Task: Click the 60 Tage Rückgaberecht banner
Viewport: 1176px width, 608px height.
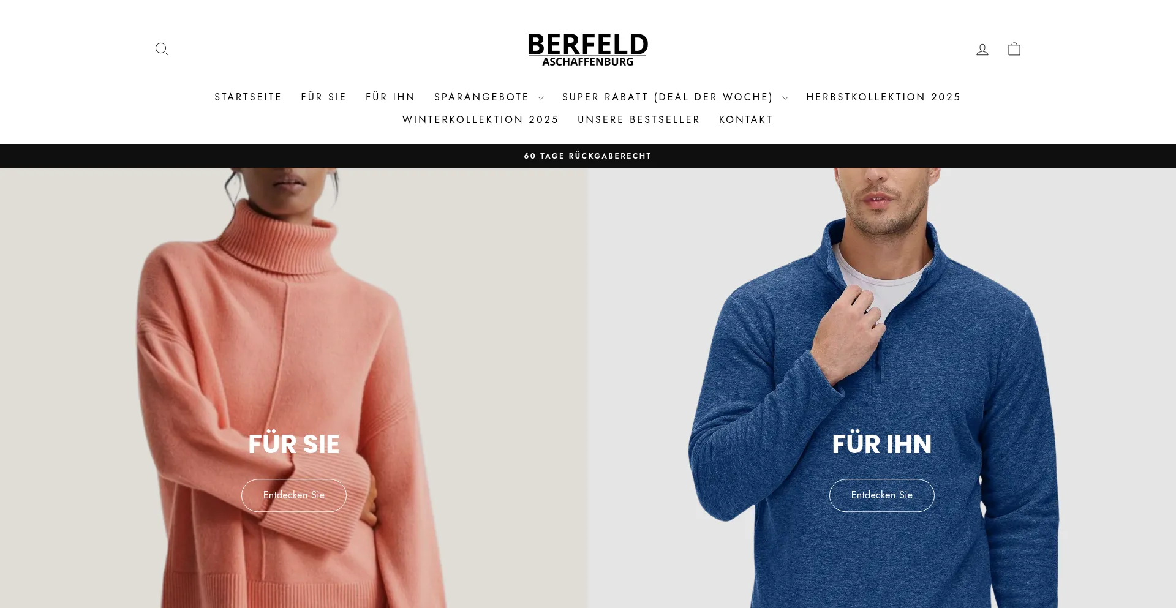Action: [x=588, y=156]
